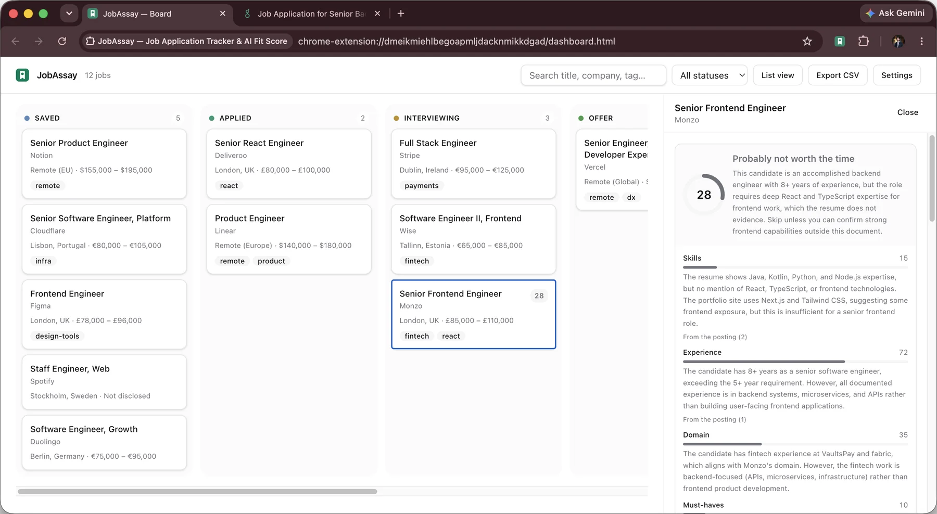Click the SAVED column header
Screen dimensions: 937x514
click(104, 118)
